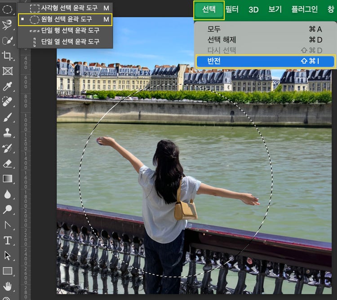Select the History Brush tool
The image size is (337, 300).
tap(7, 148)
